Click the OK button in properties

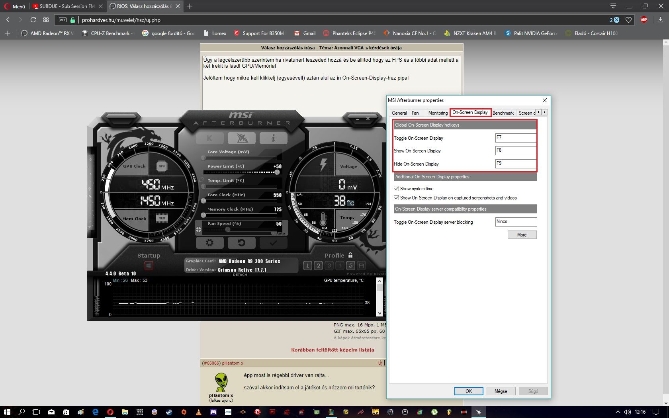[469, 391]
